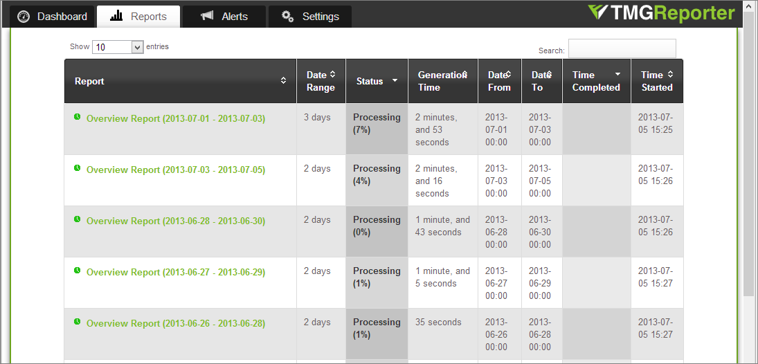Sort table by Status column
The height and width of the screenshot is (364, 758).
click(377, 81)
